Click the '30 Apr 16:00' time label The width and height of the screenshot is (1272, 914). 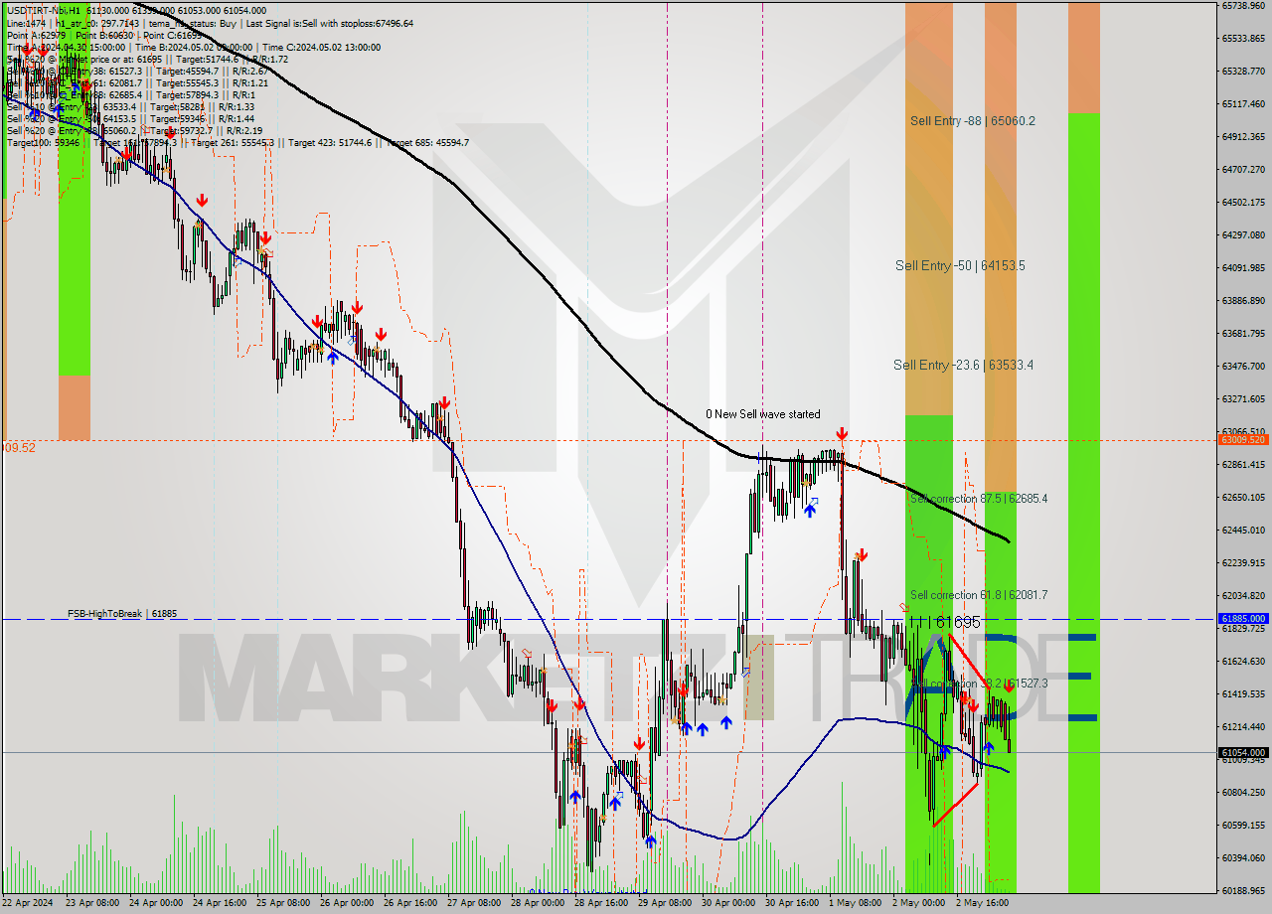792,903
